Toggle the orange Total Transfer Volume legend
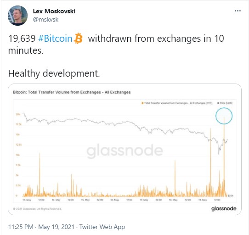The height and width of the screenshot is (235, 249). click(x=177, y=103)
